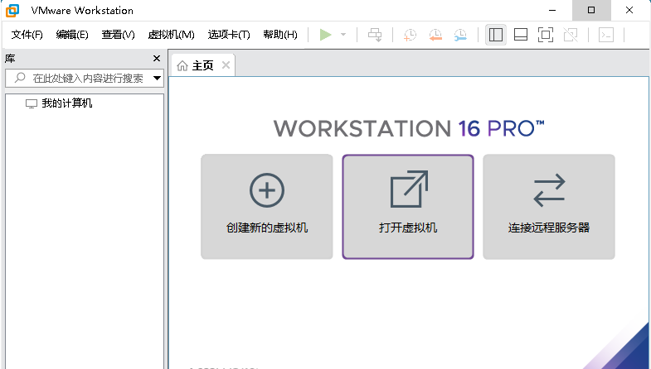This screenshot has width=651, height=369.
Task: Switch to the 主页 home tab
Action: pos(203,65)
